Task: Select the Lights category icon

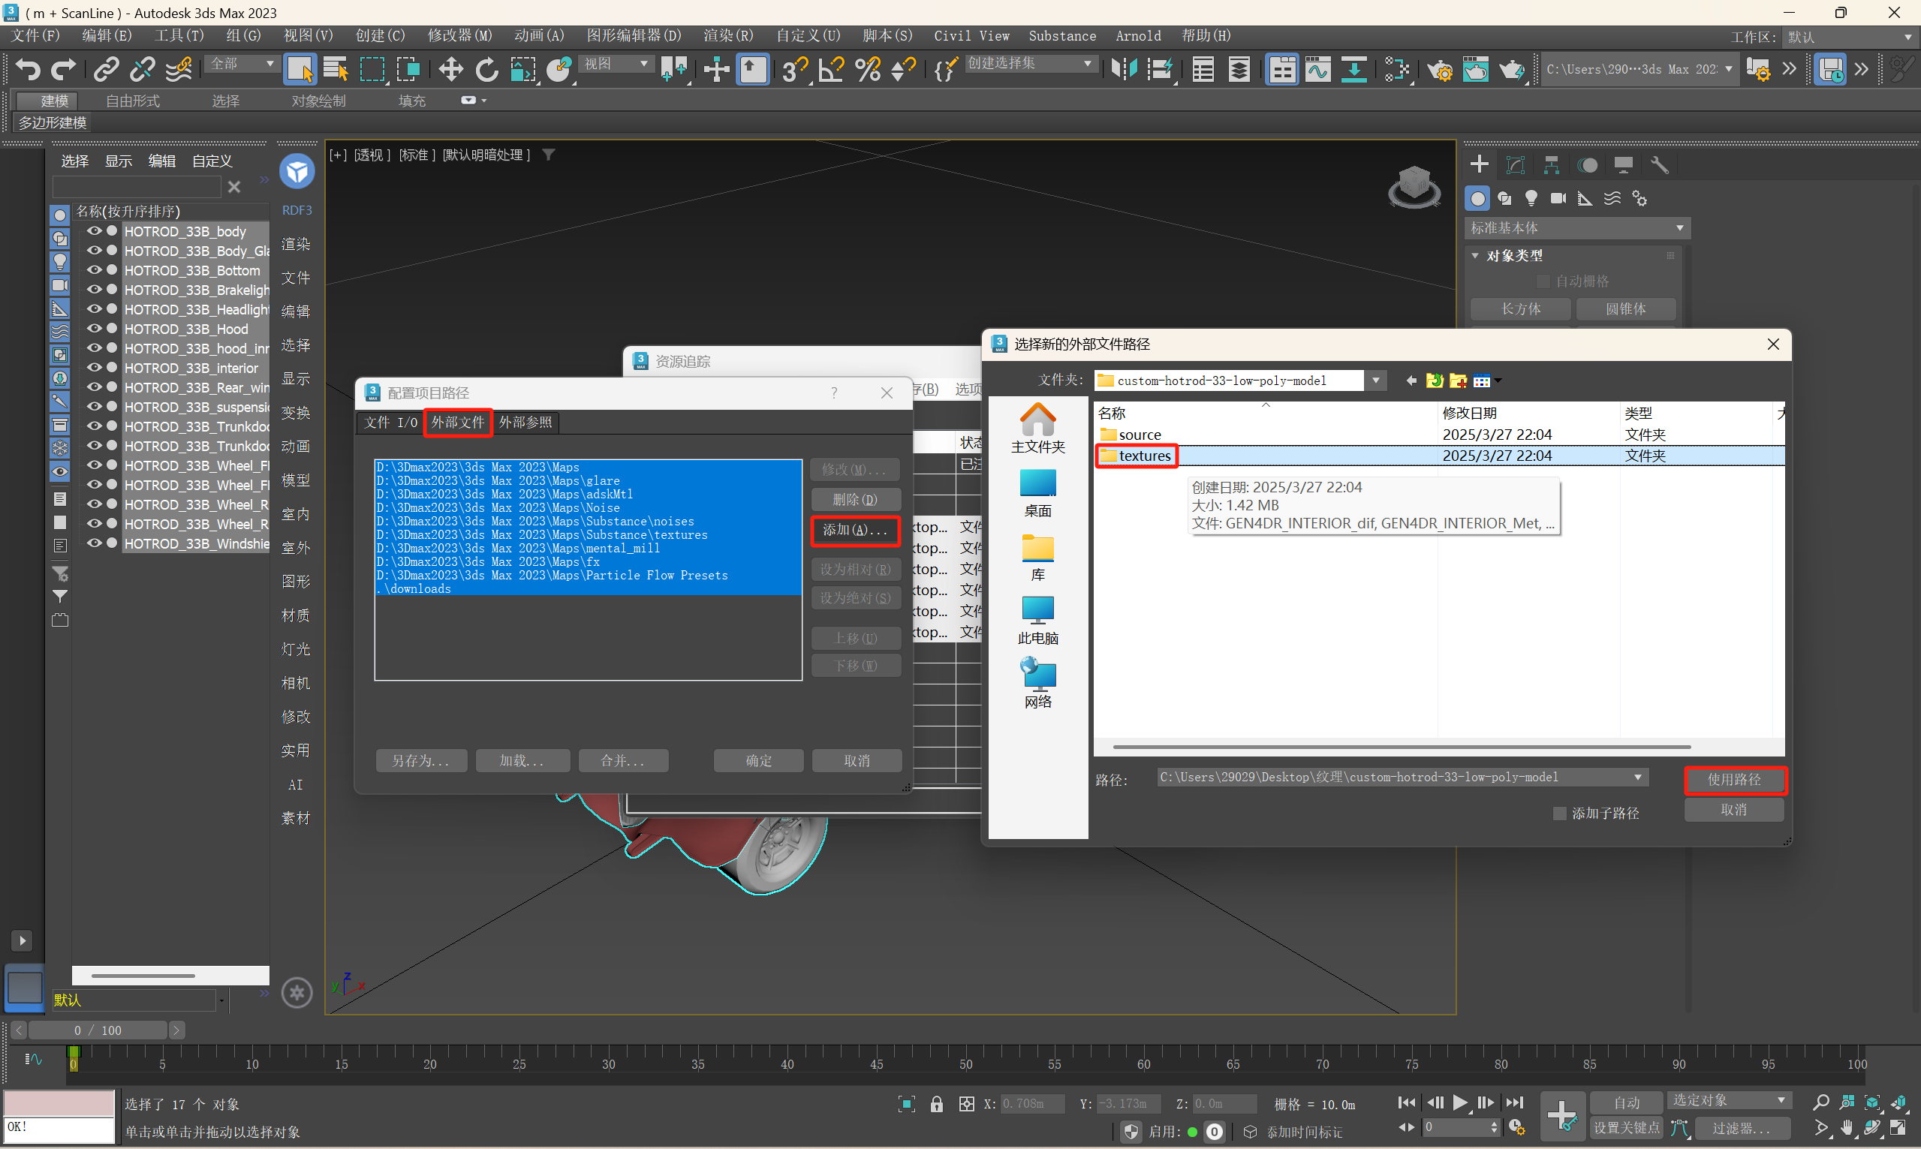Action: click(1531, 198)
